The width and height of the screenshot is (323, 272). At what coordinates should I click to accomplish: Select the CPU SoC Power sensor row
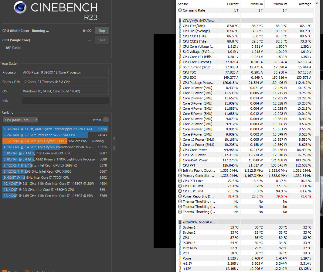(x=245, y=155)
